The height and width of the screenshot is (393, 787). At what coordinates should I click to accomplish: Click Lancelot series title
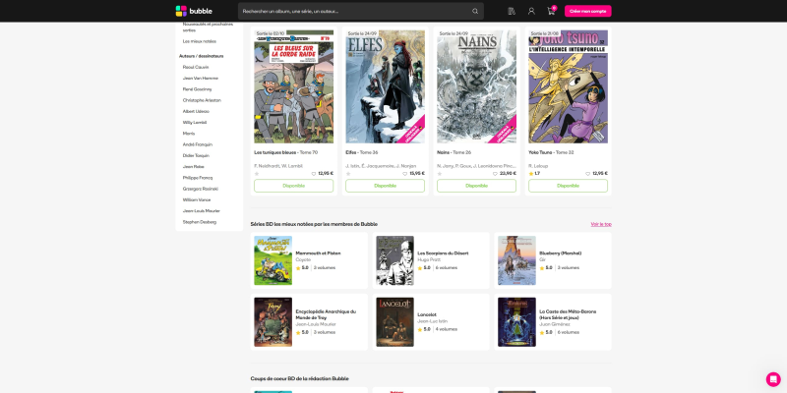coord(427,314)
